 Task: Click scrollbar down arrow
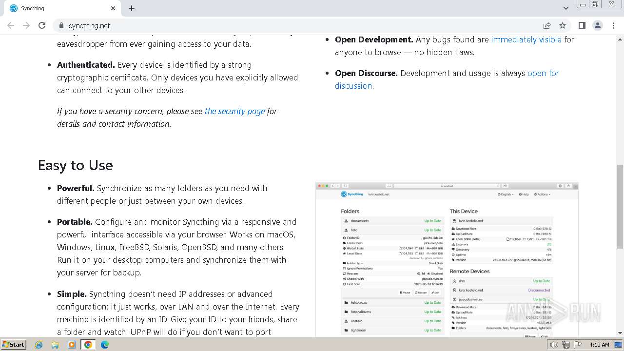[620, 333]
